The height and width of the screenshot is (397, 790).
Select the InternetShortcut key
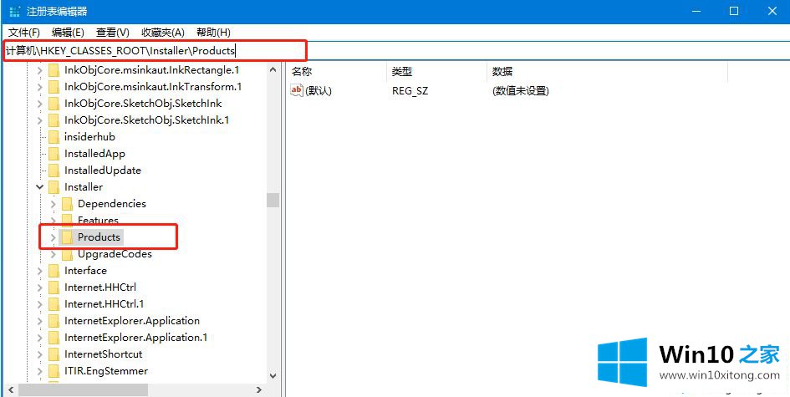point(103,354)
